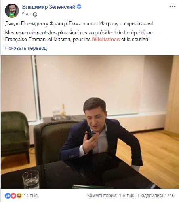
Task: Open the post photo of man on phone
Action: tap(90, 122)
